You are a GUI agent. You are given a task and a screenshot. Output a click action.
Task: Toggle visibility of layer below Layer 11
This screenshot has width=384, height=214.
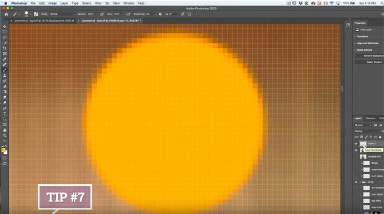tap(356, 150)
